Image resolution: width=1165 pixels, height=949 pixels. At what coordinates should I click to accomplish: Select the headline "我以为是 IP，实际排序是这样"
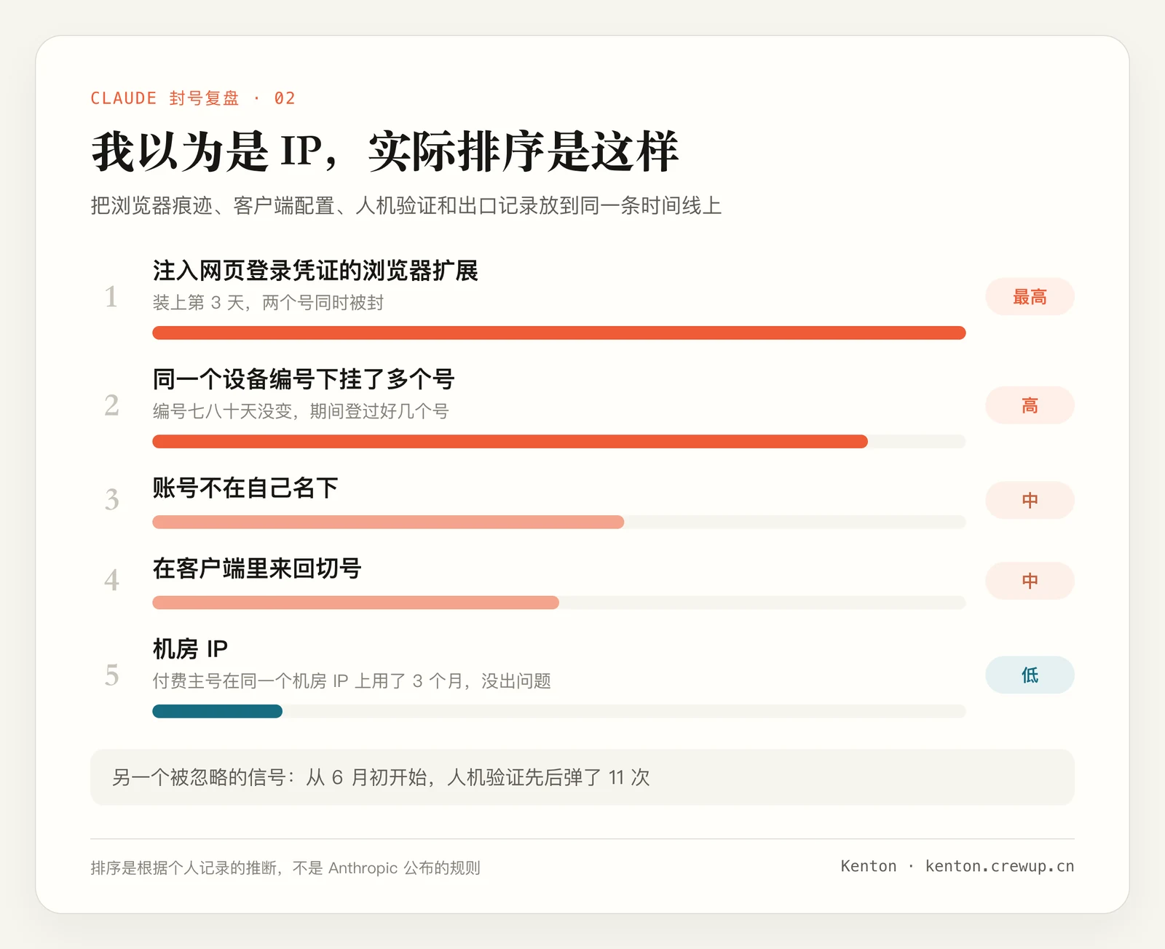(384, 151)
